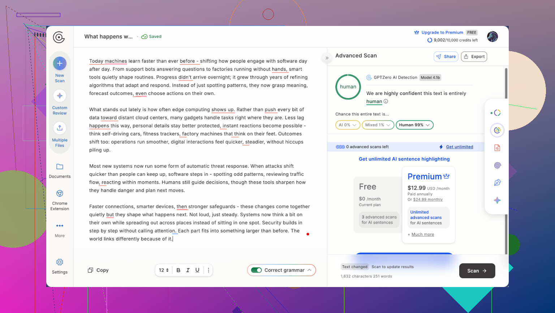
Task: Open the Documents folder
Action: coord(60,167)
